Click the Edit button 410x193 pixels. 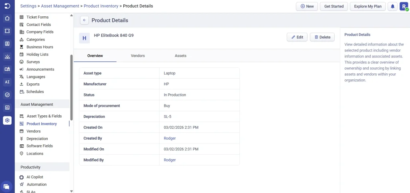tap(297, 37)
